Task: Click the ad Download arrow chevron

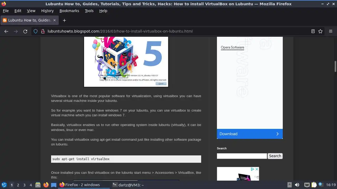Action: pyautogui.click(x=277, y=134)
